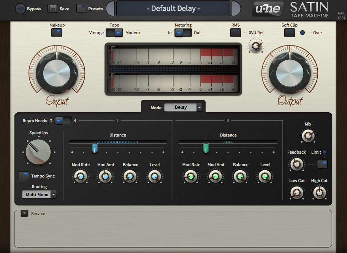The height and width of the screenshot is (253, 347).
Task: Click the Speed ips selector knob
Action: 38,152
